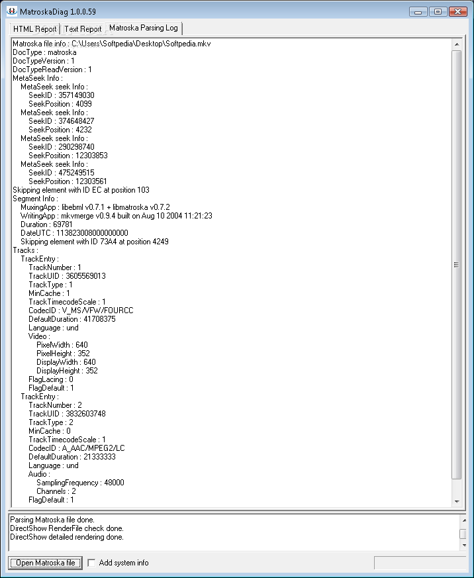Click the 'SeekID : 374648427' line
This screenshot has height=578, width=474.
[61, 121]
